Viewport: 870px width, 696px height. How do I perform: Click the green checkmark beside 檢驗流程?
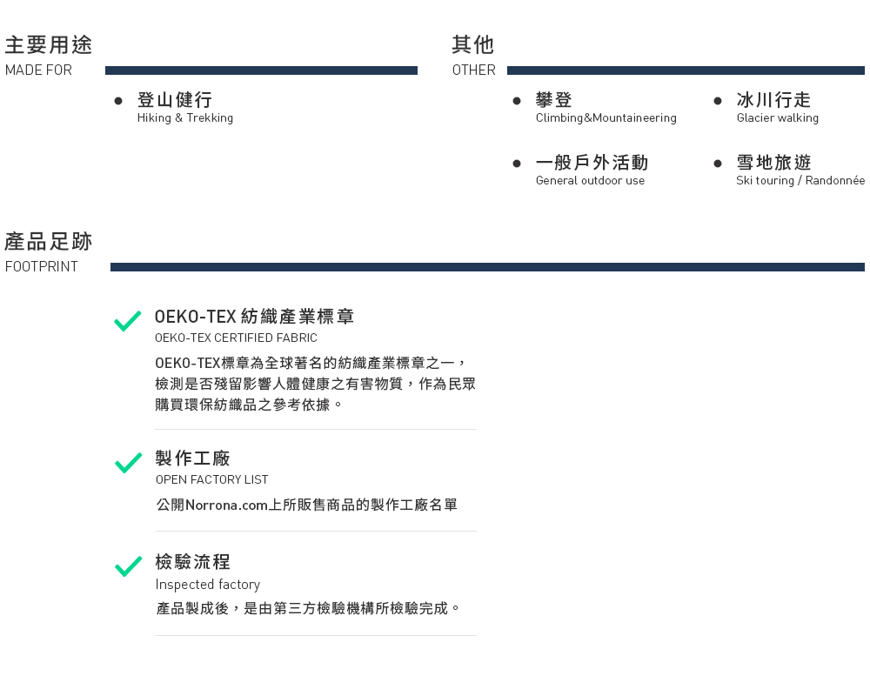point(128,566)
